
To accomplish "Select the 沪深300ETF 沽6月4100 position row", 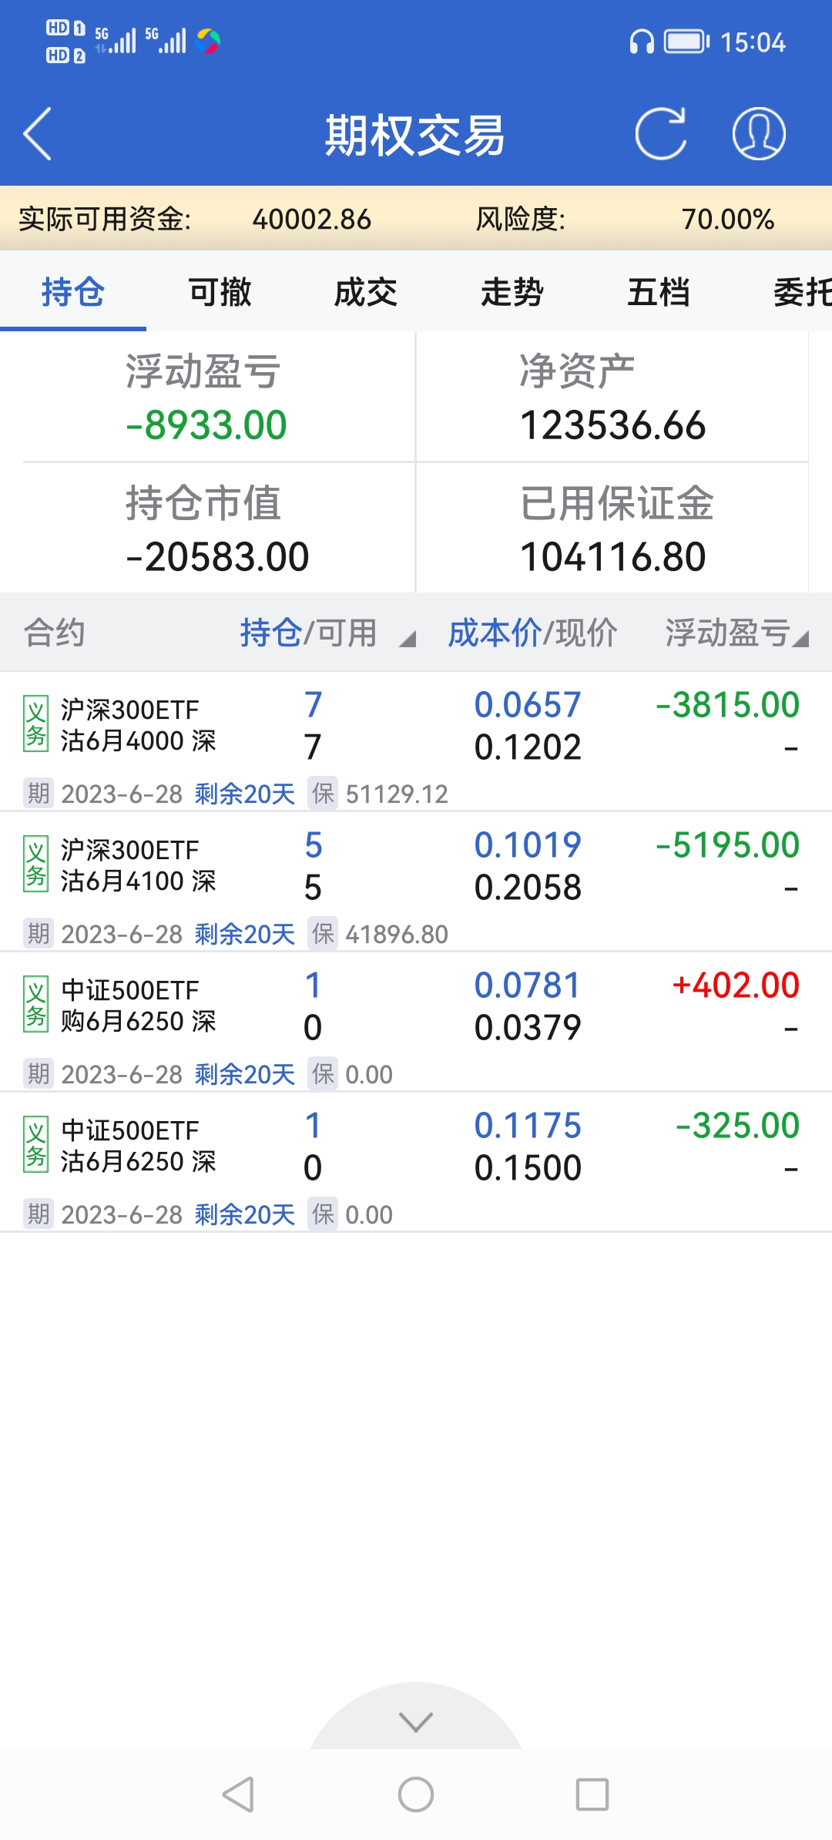I will pos(416,868).
